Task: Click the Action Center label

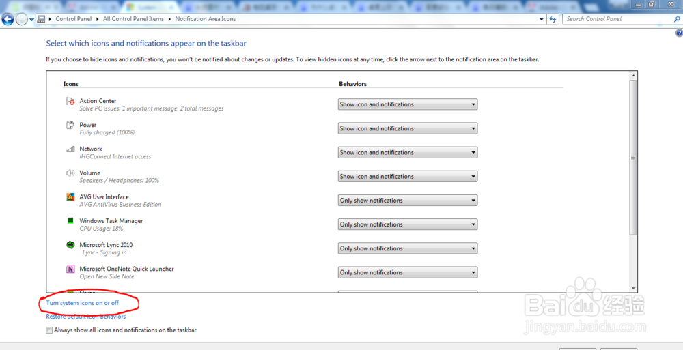Action: click(x=98, y=101)
